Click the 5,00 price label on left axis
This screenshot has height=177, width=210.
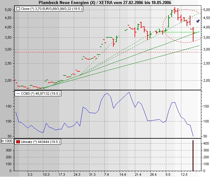pos(8,10)
